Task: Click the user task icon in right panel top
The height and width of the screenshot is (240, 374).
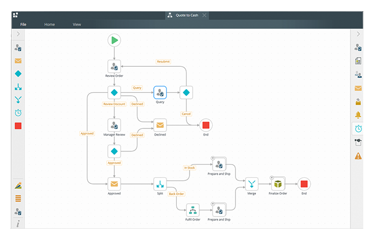Action: click(358, 47)
